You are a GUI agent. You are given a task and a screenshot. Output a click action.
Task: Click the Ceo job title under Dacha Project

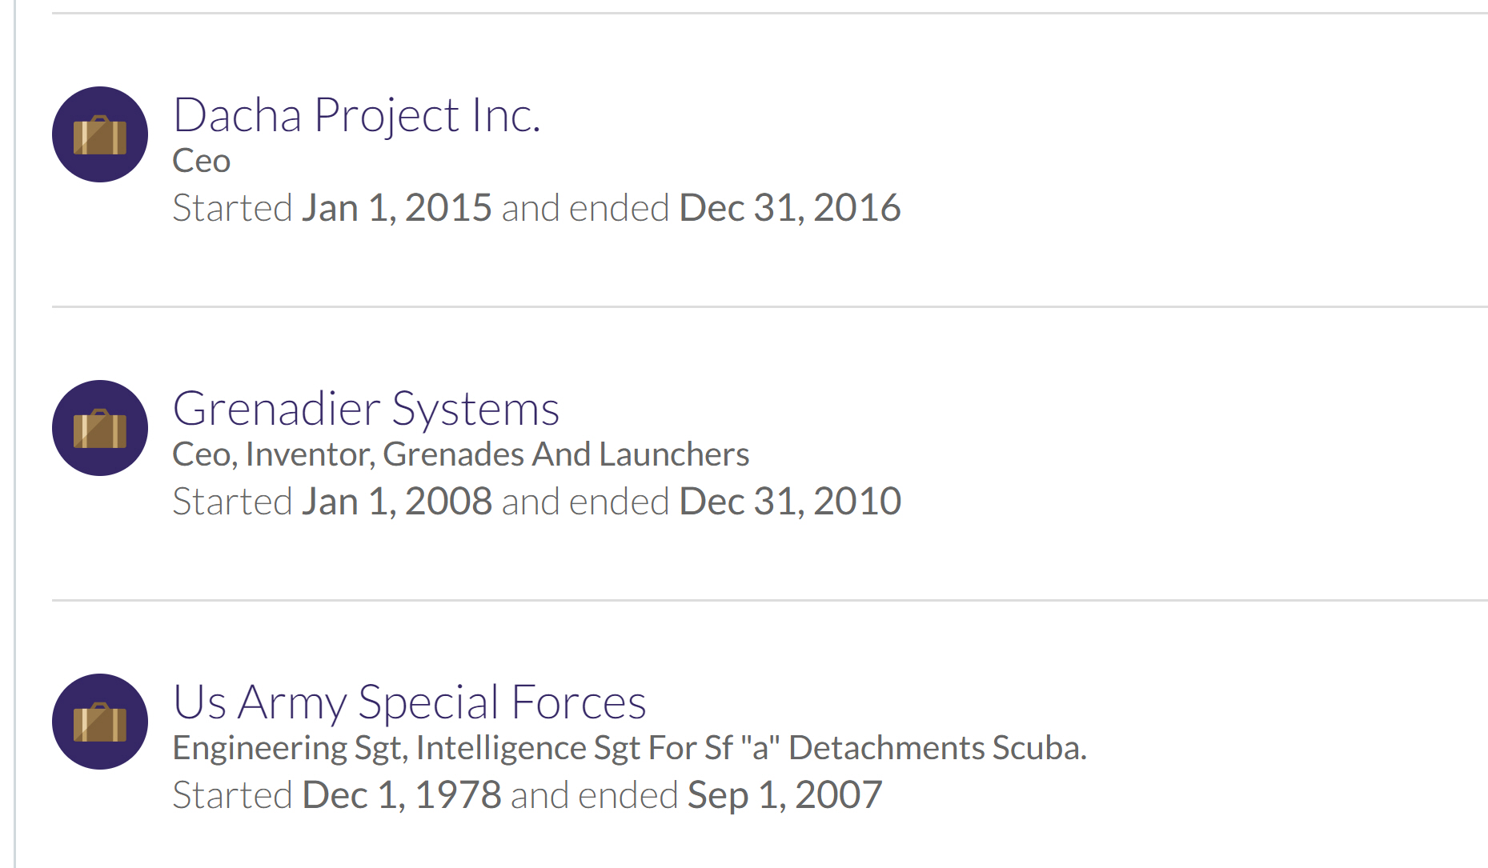202,161
